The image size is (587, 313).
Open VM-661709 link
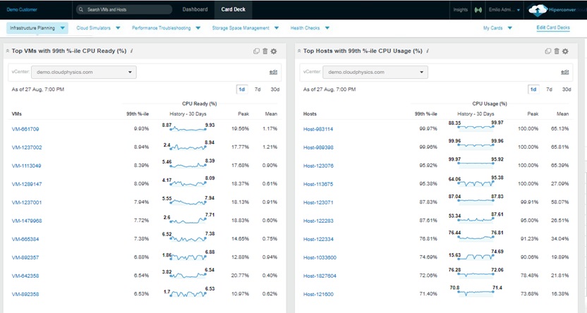25,129
